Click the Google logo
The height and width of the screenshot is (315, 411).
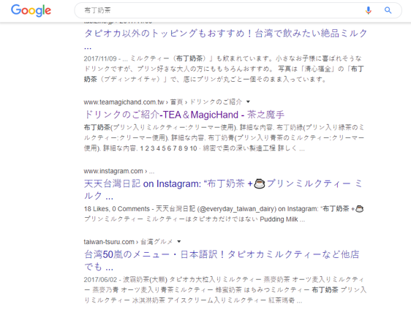[31, 10]
